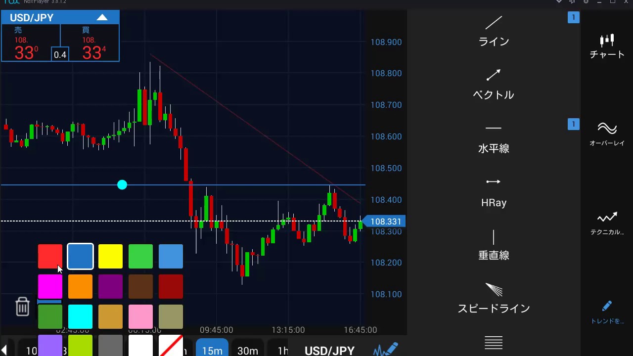Viewport: 633px width, 356px height.
Task: Click the 0.4 spread value
Action: (x=60, y=54)
